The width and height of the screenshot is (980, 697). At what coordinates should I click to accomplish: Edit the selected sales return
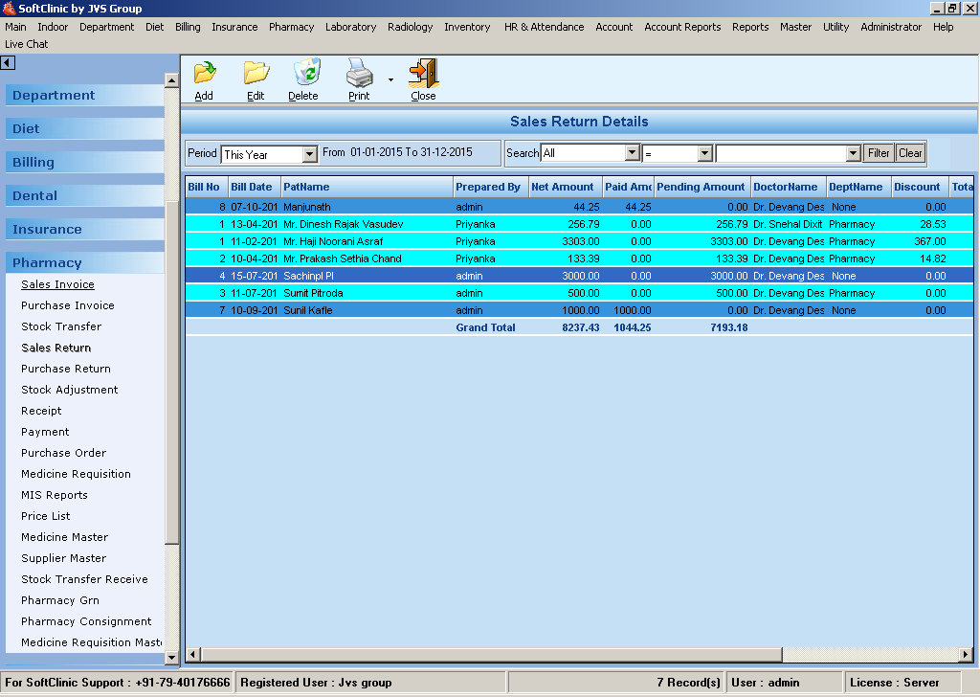(x=258, y=79)
